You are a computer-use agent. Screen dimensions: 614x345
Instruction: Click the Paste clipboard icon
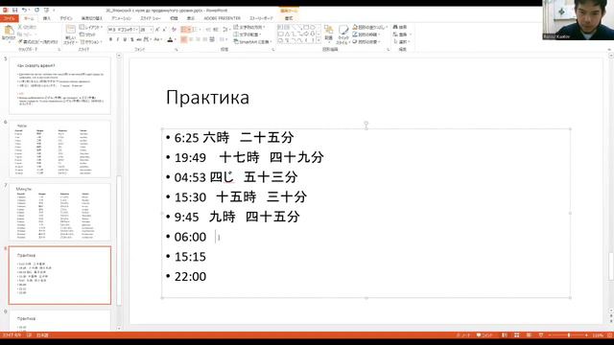(9, 31)
